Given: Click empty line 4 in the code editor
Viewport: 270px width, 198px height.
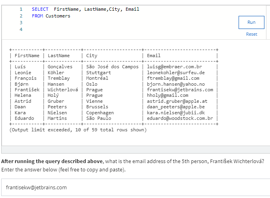Looking at the screenshot, I should (x=119, y=29).
